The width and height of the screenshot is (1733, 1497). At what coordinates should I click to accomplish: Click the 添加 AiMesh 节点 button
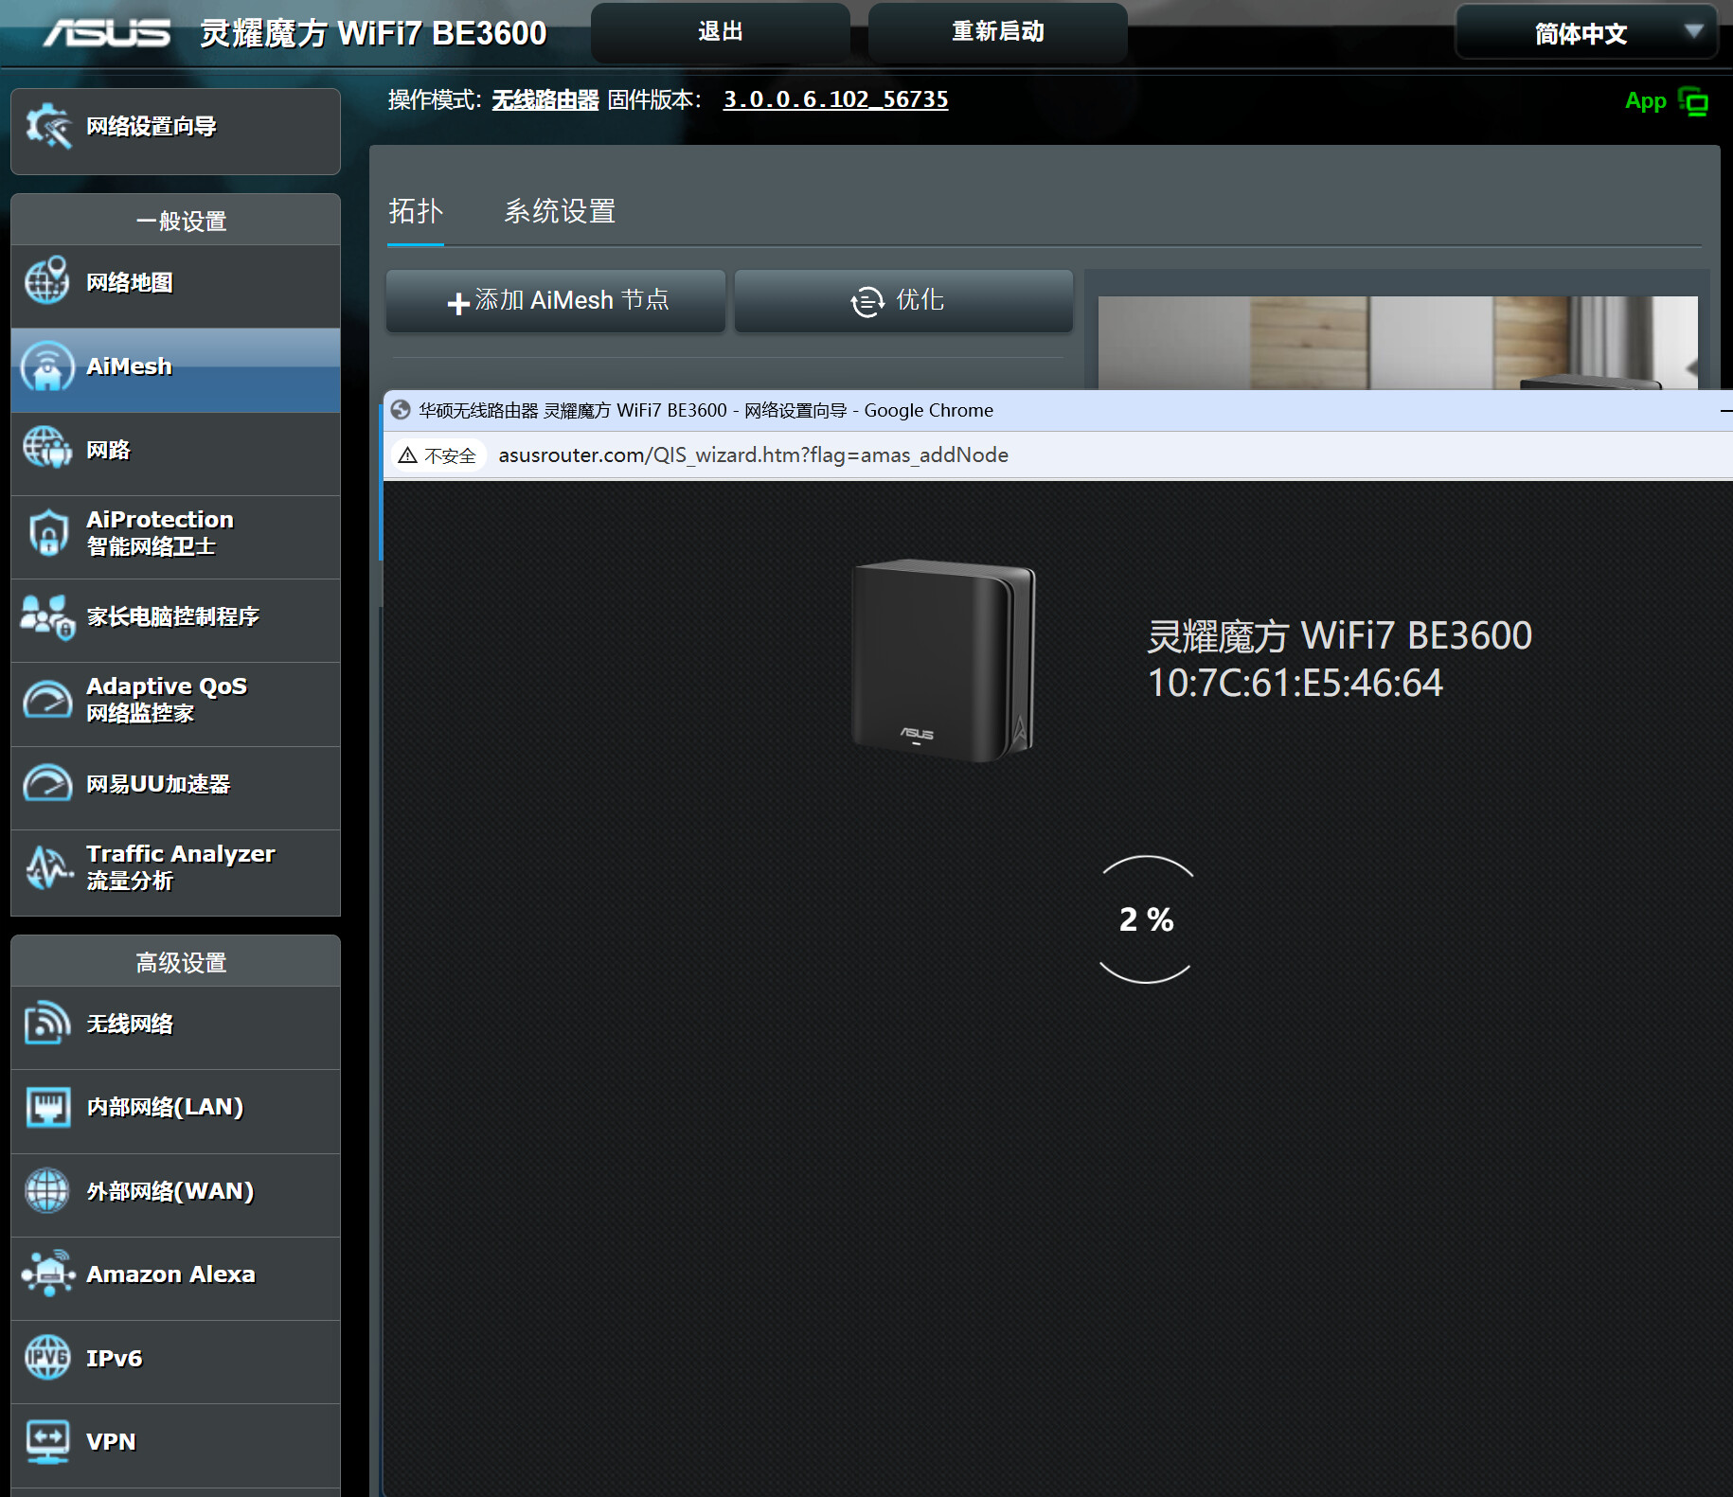point(556,301)
